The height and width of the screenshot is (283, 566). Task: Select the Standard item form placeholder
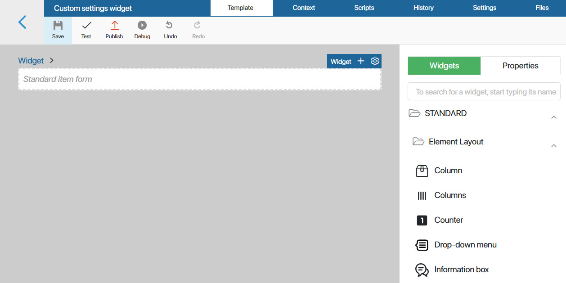click(199, 79)
